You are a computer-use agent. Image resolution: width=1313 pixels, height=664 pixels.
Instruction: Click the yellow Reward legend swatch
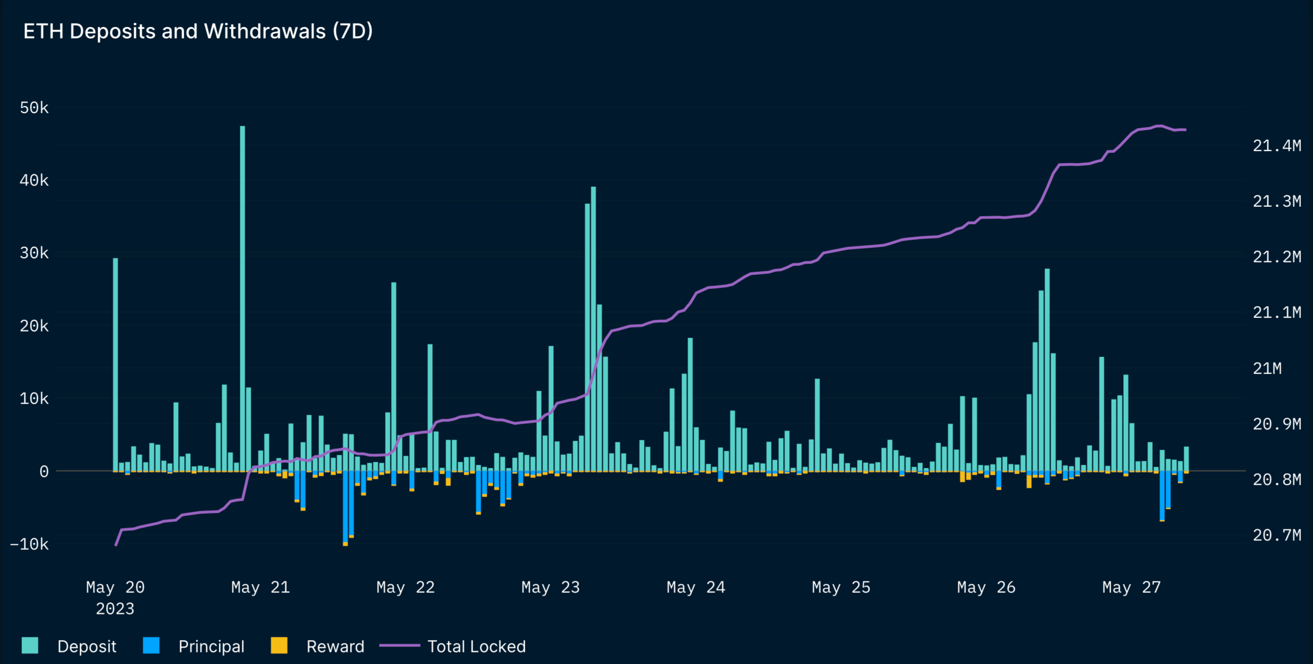tap(279, 645)
